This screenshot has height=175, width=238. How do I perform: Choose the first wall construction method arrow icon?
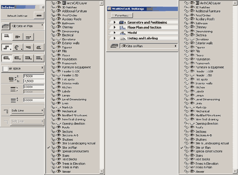pos(7,58)
